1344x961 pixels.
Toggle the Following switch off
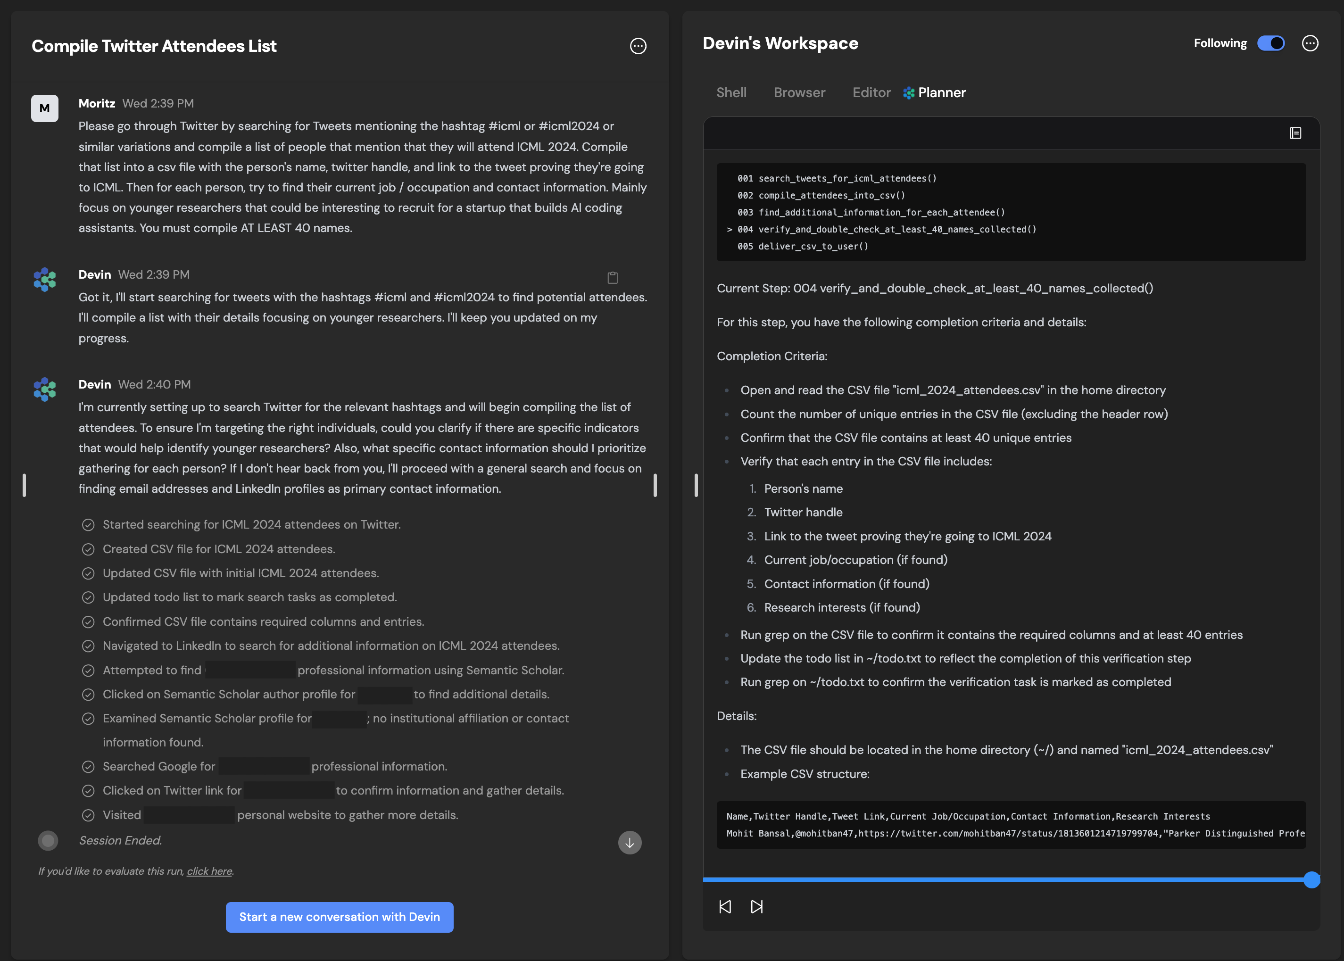coord(1270,43)
